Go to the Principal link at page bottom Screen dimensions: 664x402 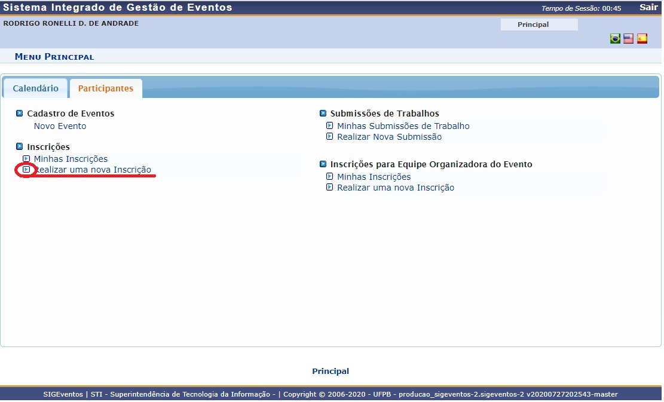[x=331, y=371]
